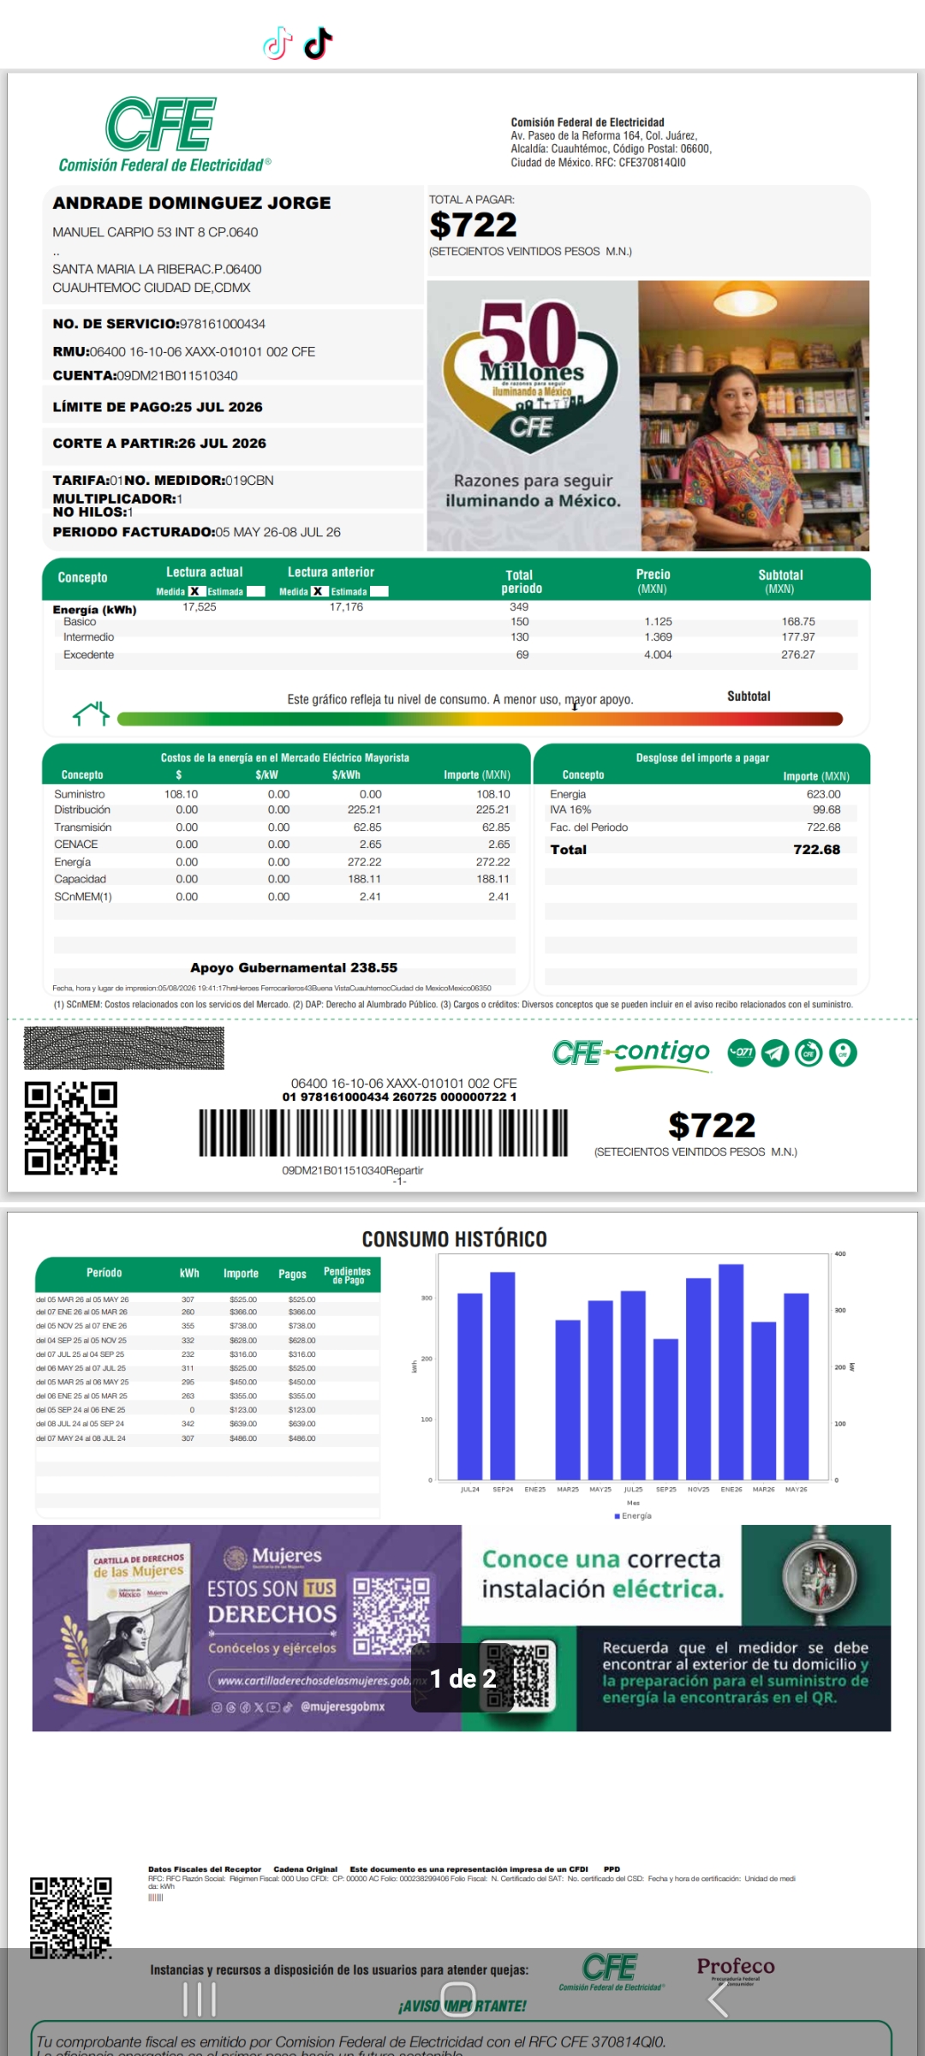Click the shopkeeper woman photo

tap(754, 415)
